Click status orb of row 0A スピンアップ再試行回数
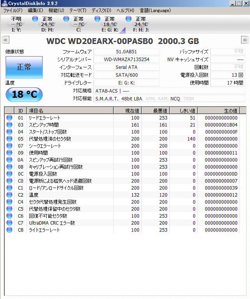The image size is (250, 299). (x=9, y=160)
